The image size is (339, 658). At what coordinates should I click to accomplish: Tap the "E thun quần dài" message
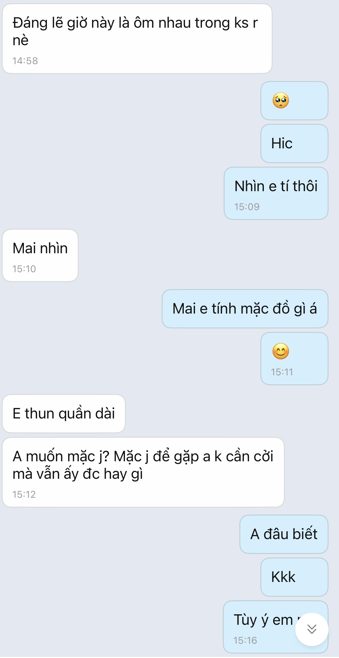point(64,414)
